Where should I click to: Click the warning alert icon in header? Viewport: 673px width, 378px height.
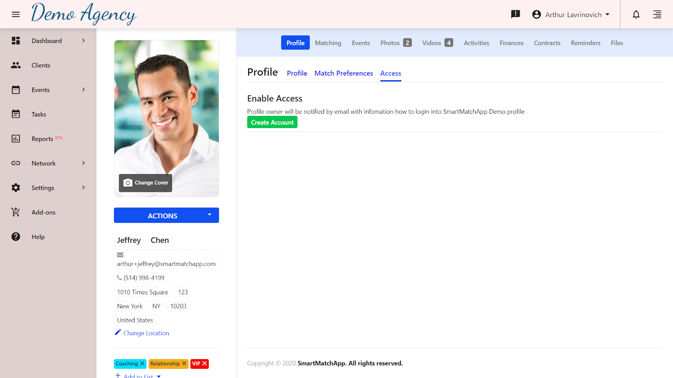(x=515, y=14)
